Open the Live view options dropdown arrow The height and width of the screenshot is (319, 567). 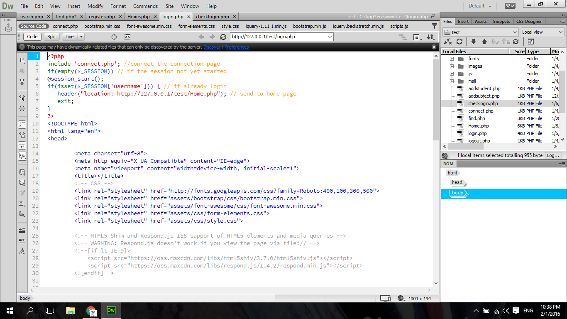pos(81,37)
